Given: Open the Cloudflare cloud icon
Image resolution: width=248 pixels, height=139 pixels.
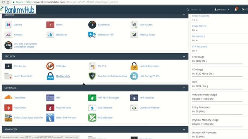Looking at the screenshot, I should point(8,97).
